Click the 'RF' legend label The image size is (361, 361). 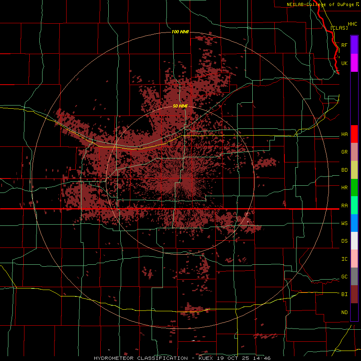point(344,45)
